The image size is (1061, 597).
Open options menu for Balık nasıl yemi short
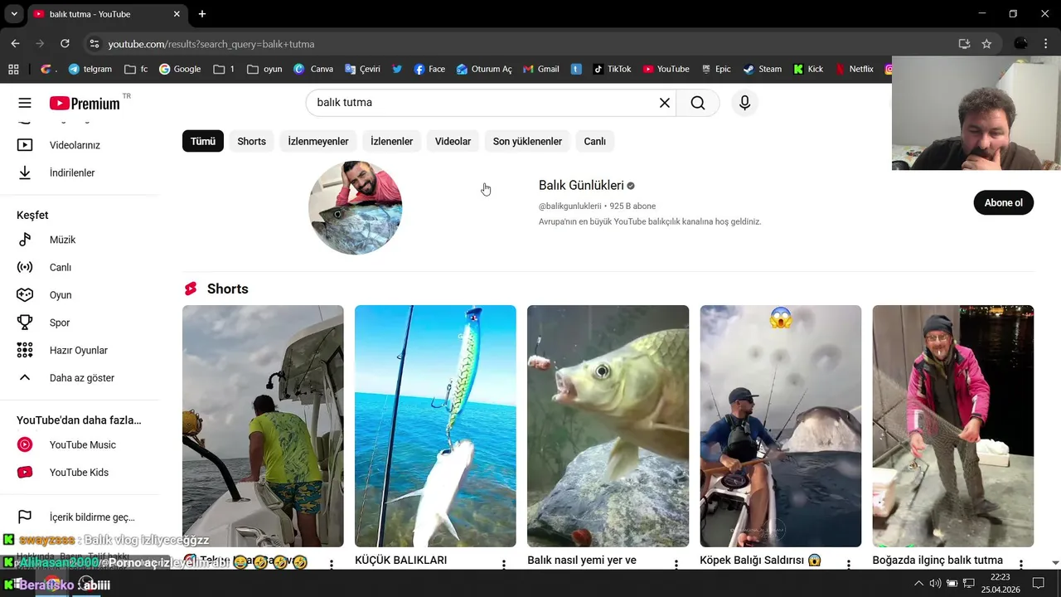click(676, 564)
